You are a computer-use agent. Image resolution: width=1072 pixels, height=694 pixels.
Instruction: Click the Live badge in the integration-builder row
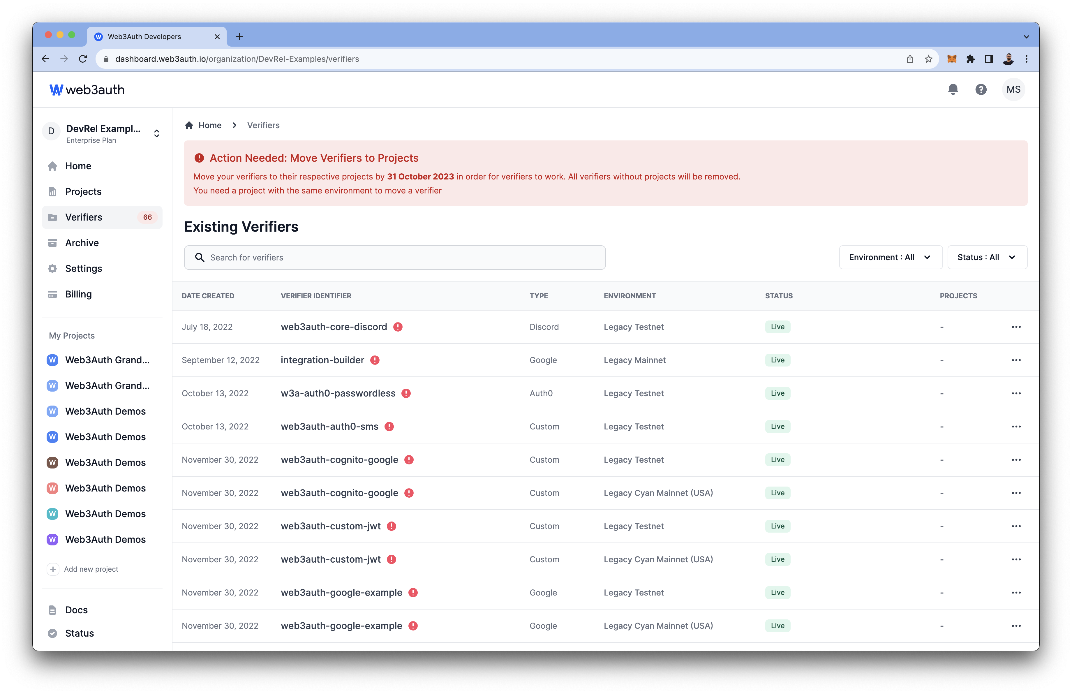pos(777,360)
